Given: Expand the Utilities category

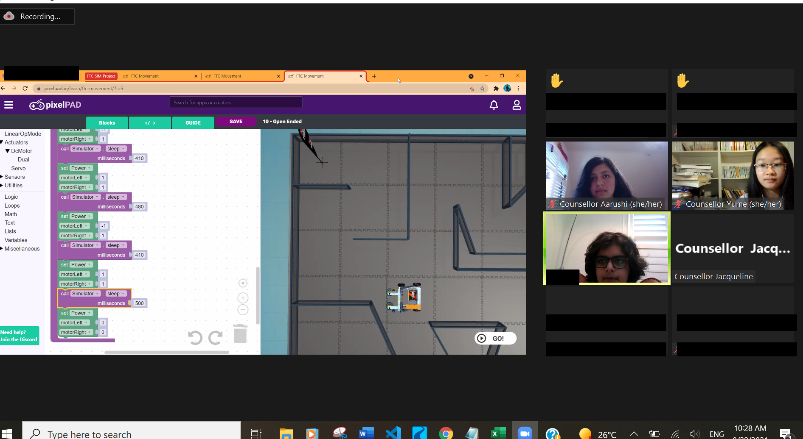Looking at the screenshot, I should [2, 185].
